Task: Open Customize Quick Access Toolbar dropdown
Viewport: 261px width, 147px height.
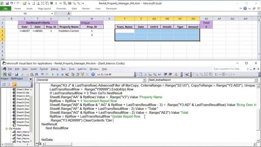Action: [83, 3]
